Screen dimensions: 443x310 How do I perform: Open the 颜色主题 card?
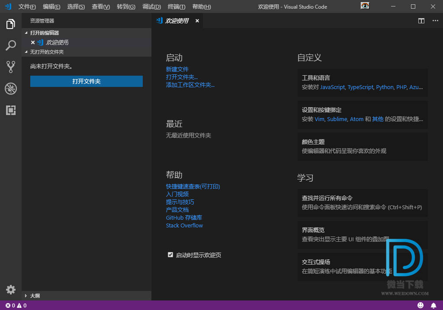pos(363,147)
